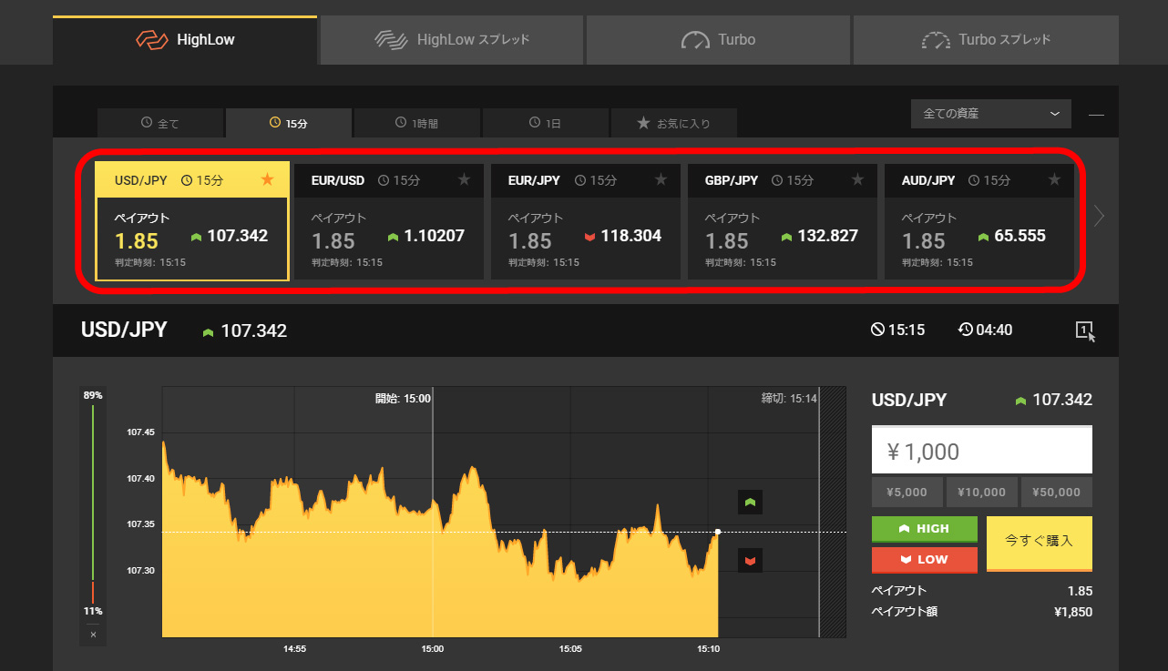Viewport: 1168px width, 671px height.
Task: Select the 全て time filter tab
Action: [160, 123]
